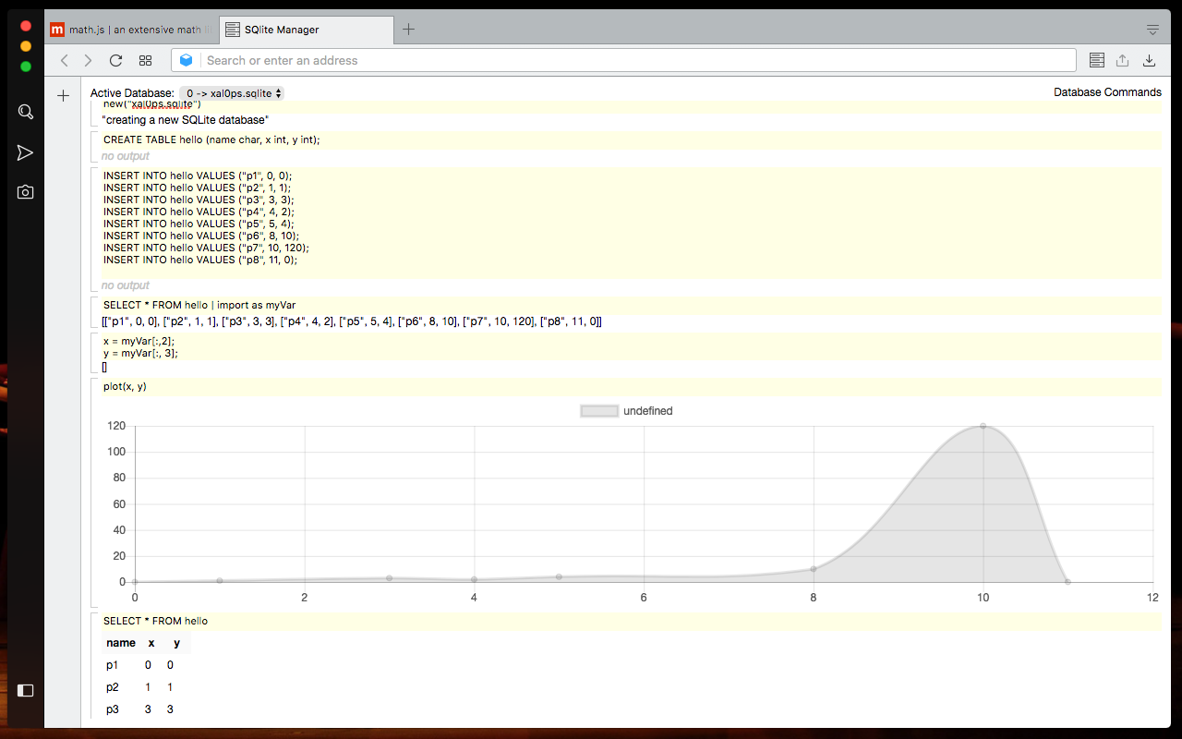
Task: Click the reading list icon near the address bar
Action: click(x=1096, y=59)
